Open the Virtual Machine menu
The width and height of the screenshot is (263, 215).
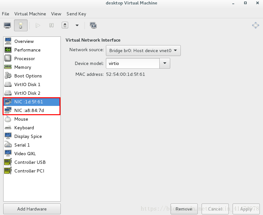pyautogui.click(x=30, y=14)
